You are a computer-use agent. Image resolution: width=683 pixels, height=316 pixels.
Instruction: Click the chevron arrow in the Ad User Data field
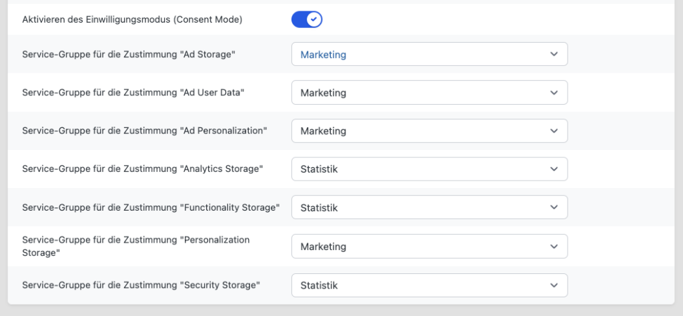coord(554,92)
